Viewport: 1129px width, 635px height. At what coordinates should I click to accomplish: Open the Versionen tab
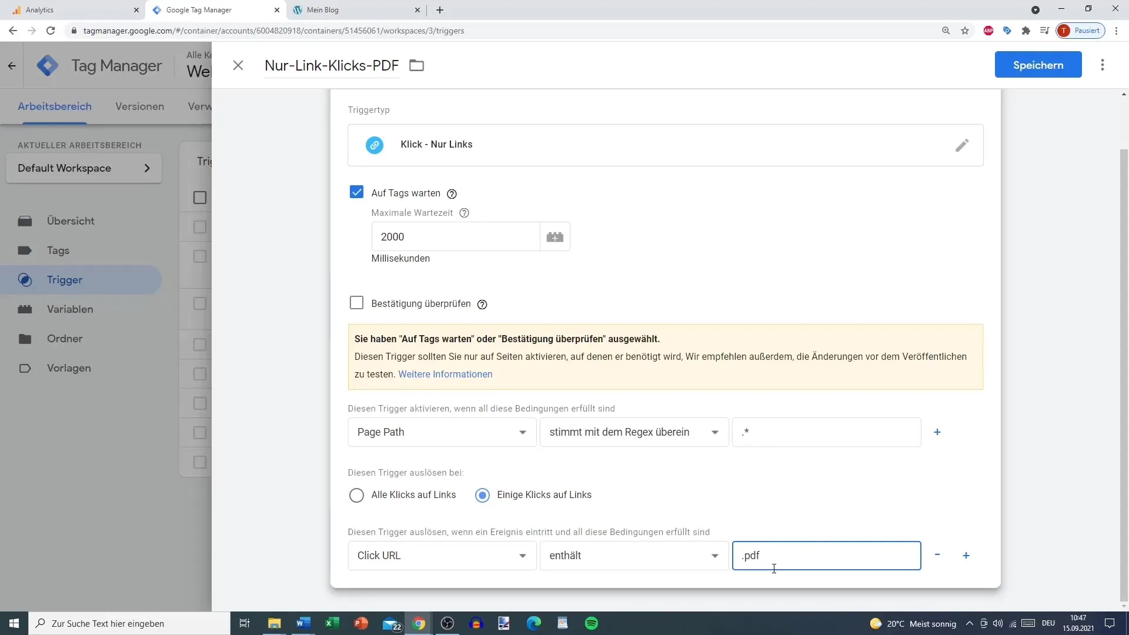139,106
